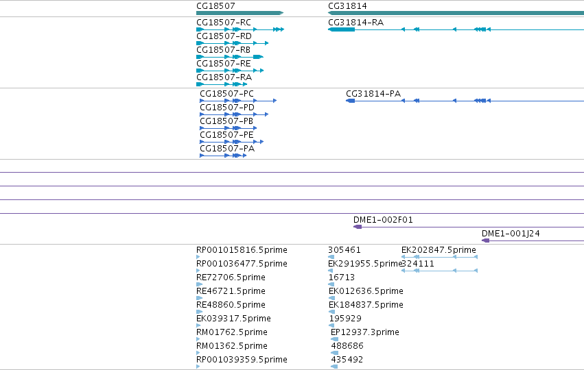
Task: Select the EK012636.5prime EST label
Action: point(366,291)
